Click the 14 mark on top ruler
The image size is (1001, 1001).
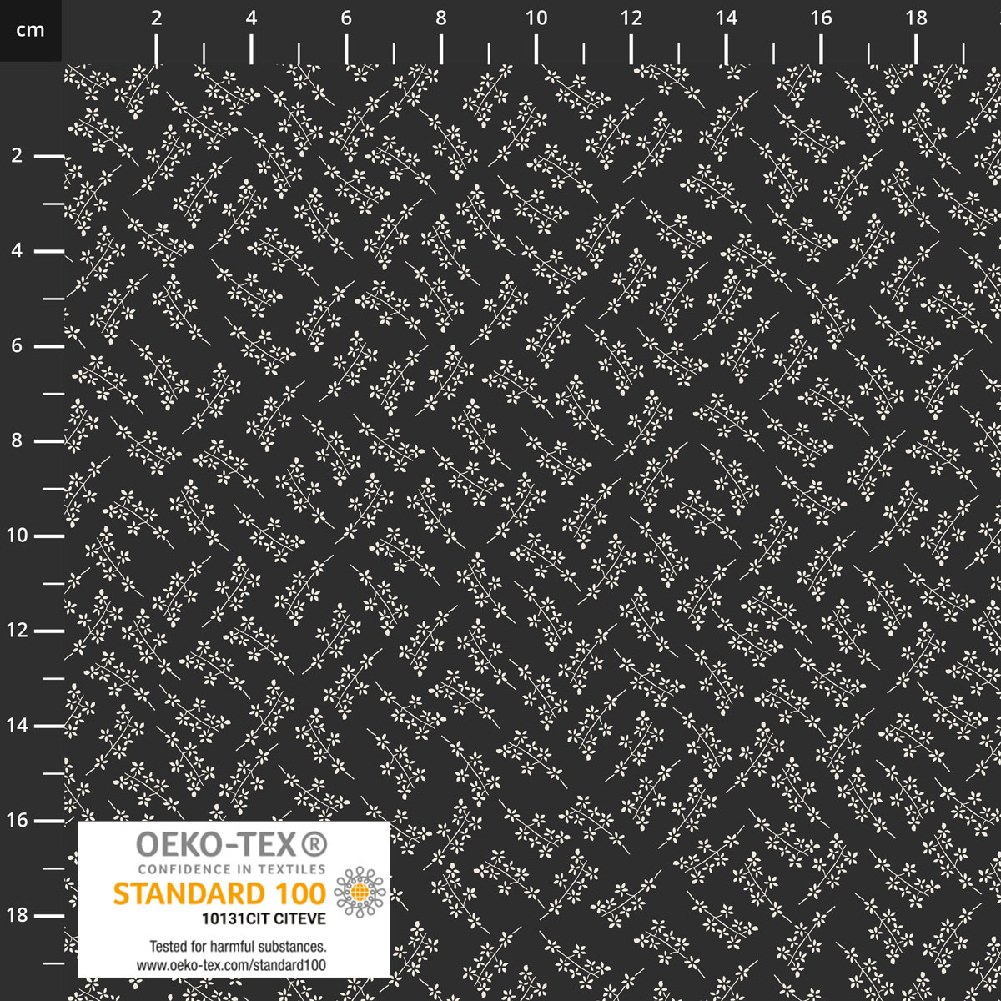click(x=727, y=18)
